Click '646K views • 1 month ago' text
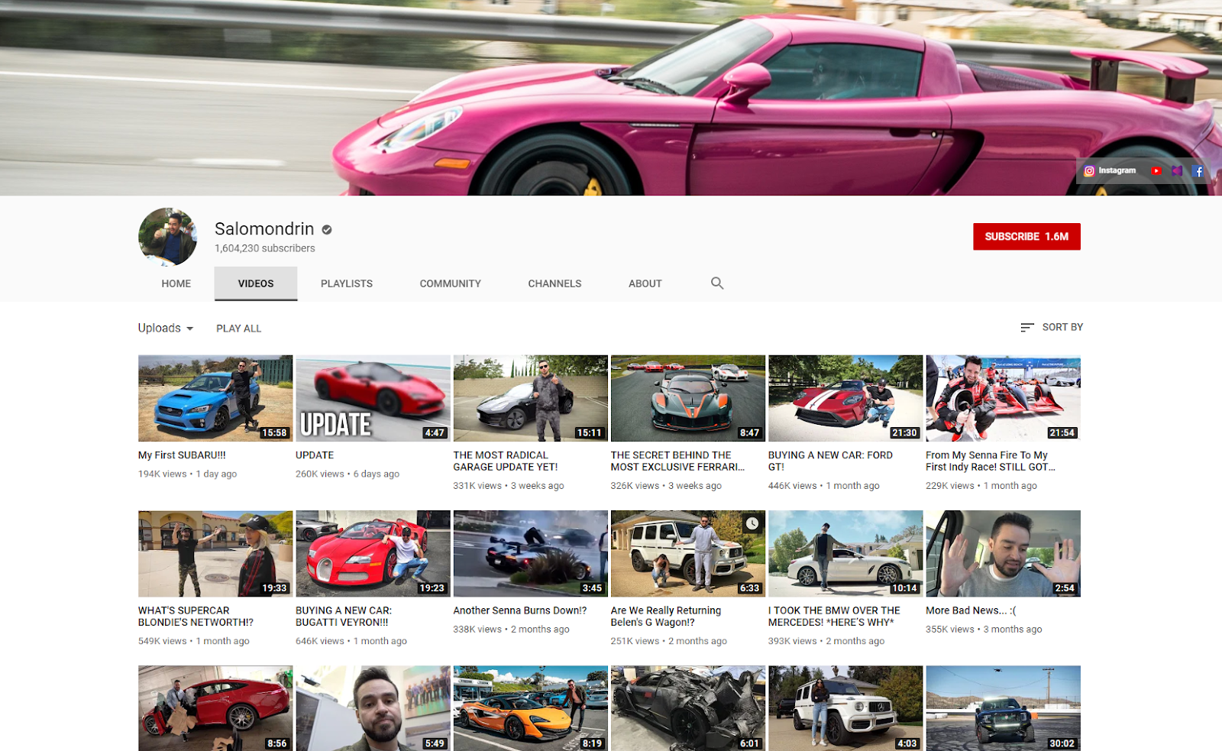The height and width of the screenshot is (751, 1222). click(351, 641)
